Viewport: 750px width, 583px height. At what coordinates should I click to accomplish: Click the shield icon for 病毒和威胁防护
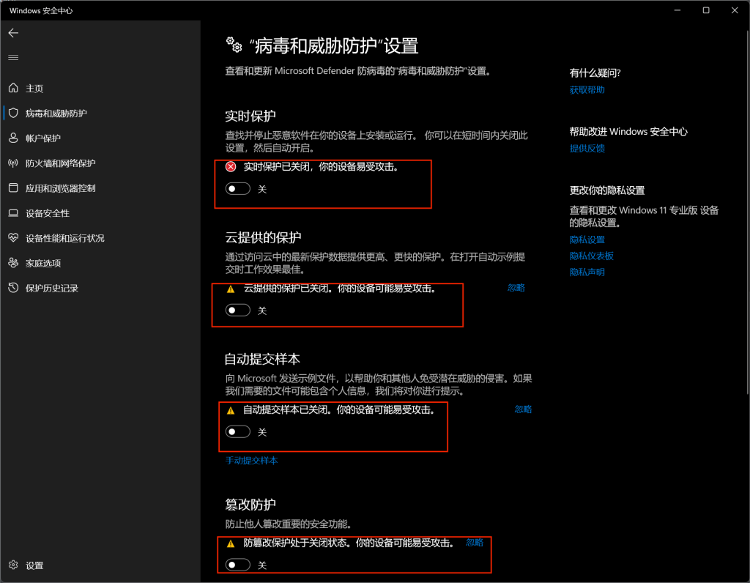tap(13, 113)
